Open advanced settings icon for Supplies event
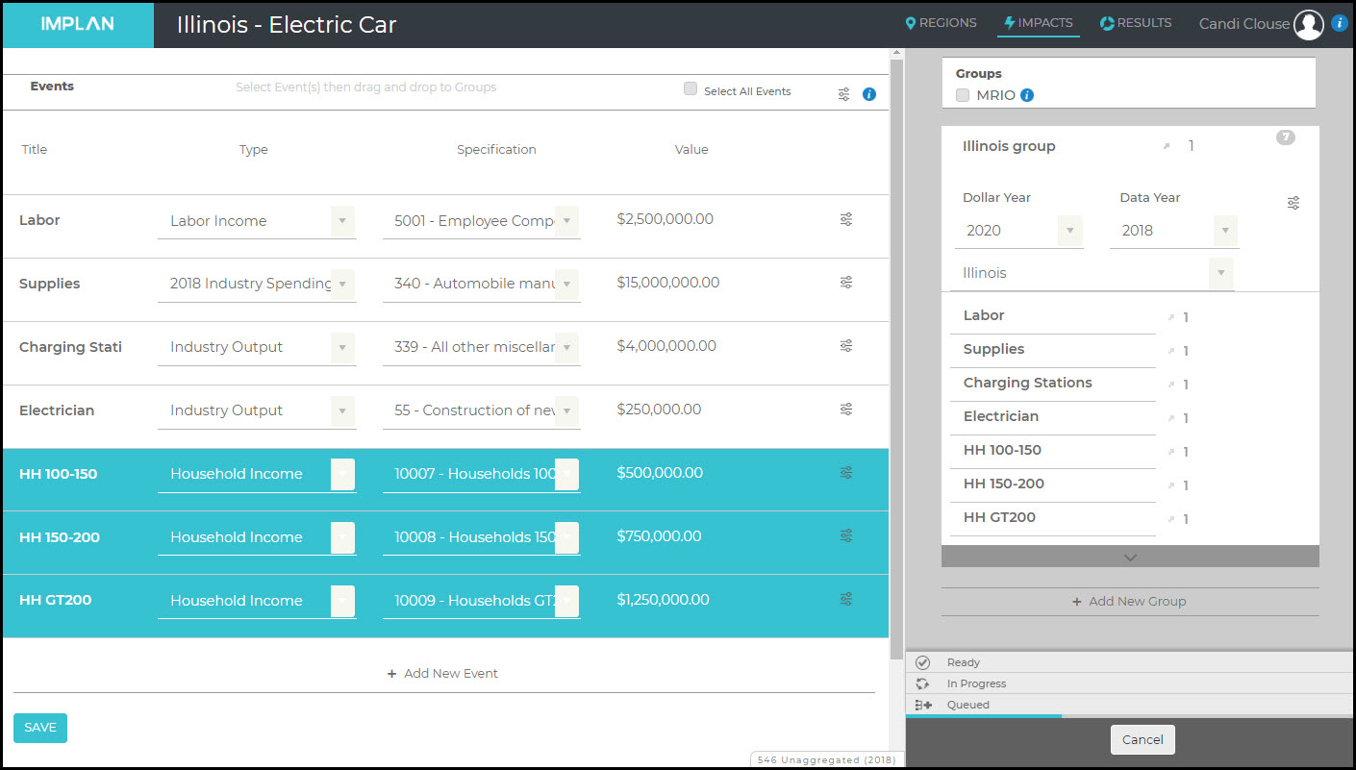 point(846,283)
